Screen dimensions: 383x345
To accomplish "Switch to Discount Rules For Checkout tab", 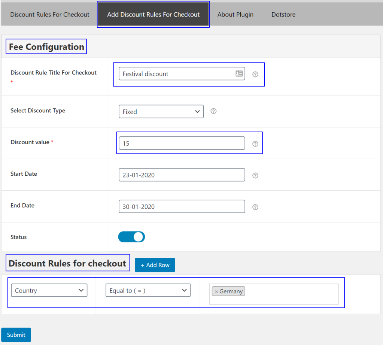I will click(x=49, y=14).
